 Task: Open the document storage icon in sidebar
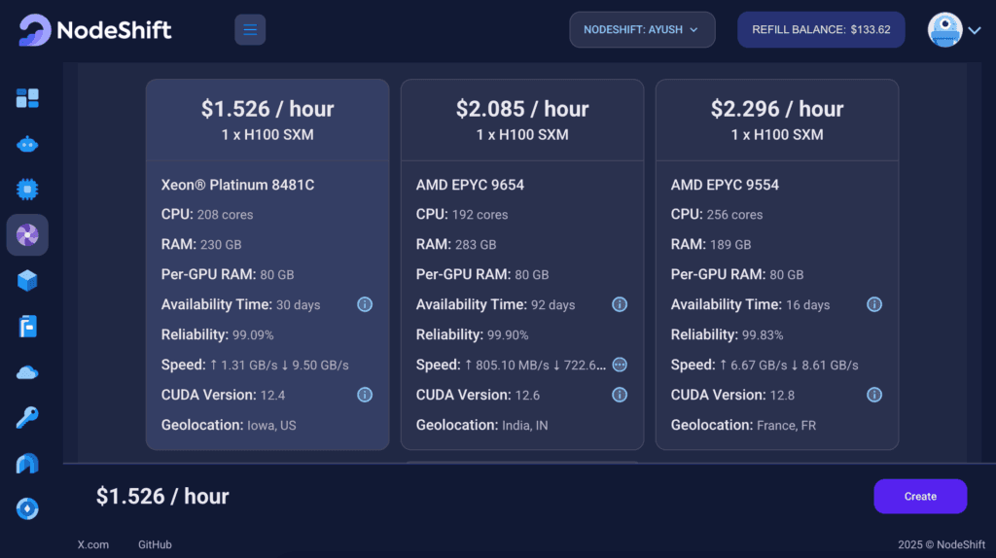tap(27, 327)
